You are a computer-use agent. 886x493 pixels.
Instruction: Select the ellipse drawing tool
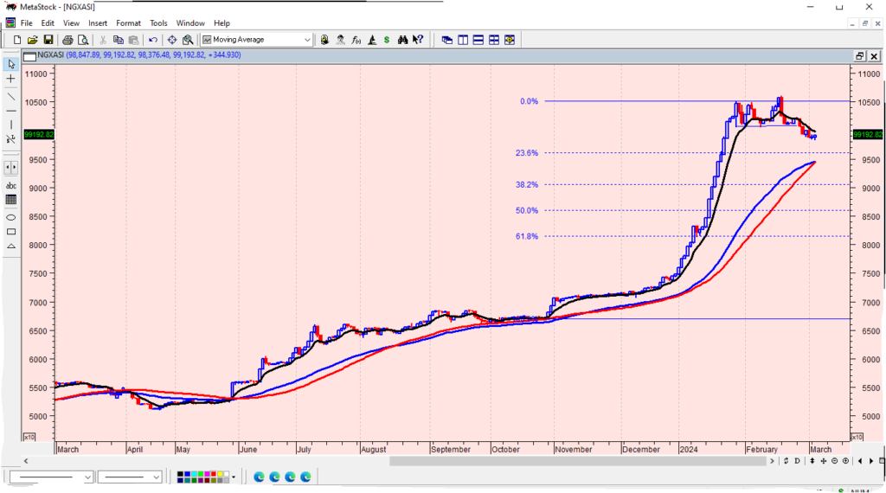tap(11, 216)
